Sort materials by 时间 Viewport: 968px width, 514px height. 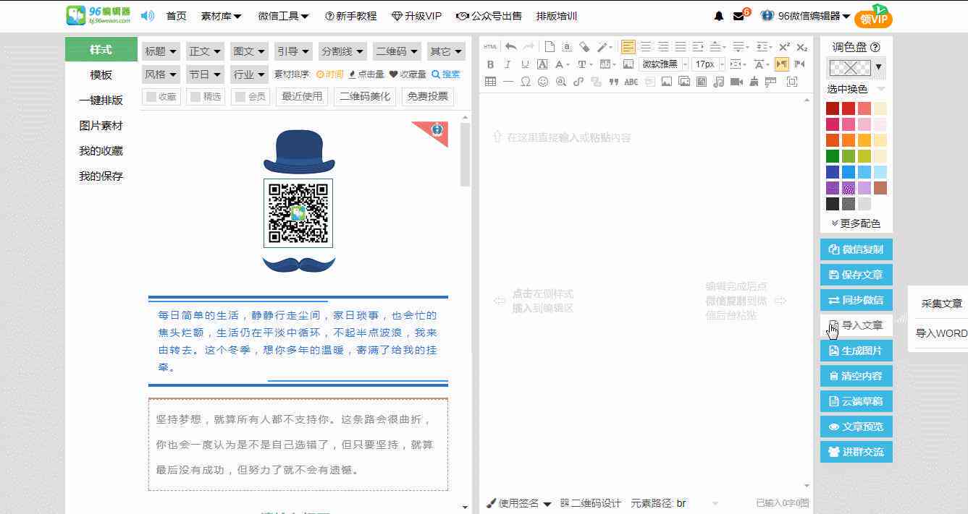tap(329, 74)
